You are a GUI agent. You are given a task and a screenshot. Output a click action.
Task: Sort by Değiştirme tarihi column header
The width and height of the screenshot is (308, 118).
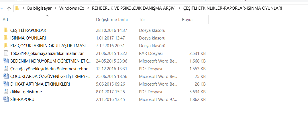pos(115,20)
